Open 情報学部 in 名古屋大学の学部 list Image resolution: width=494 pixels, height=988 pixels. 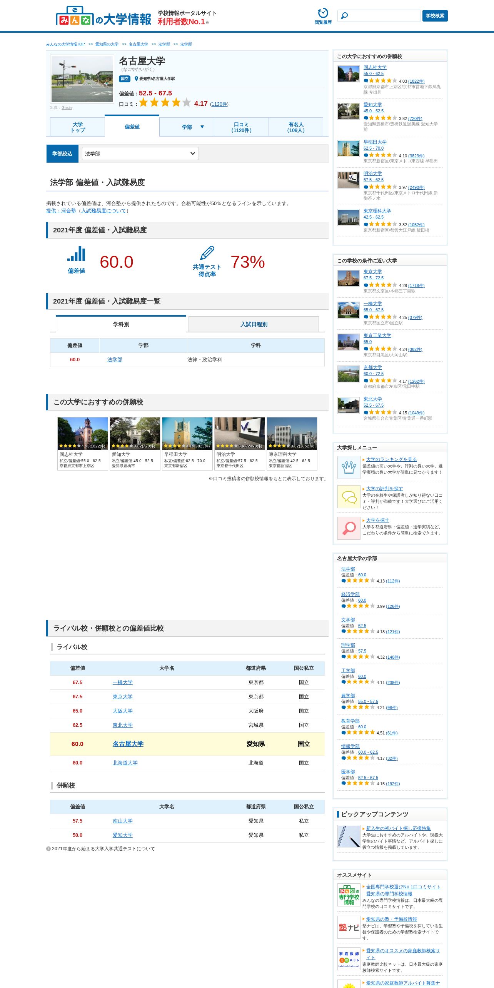350,746
